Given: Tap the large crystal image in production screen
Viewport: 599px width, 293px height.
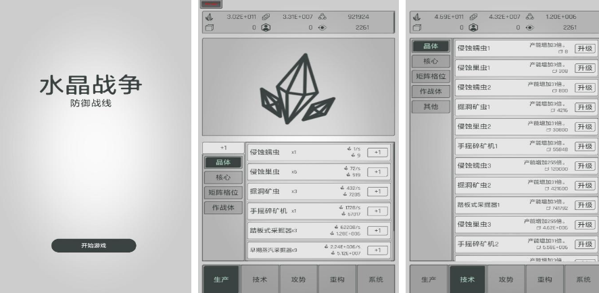Looking at the screenshot, I should pyautogui.click(x=298, y=88).
